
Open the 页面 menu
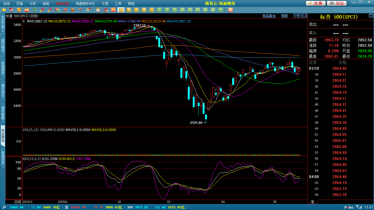(x=19, y=4)
